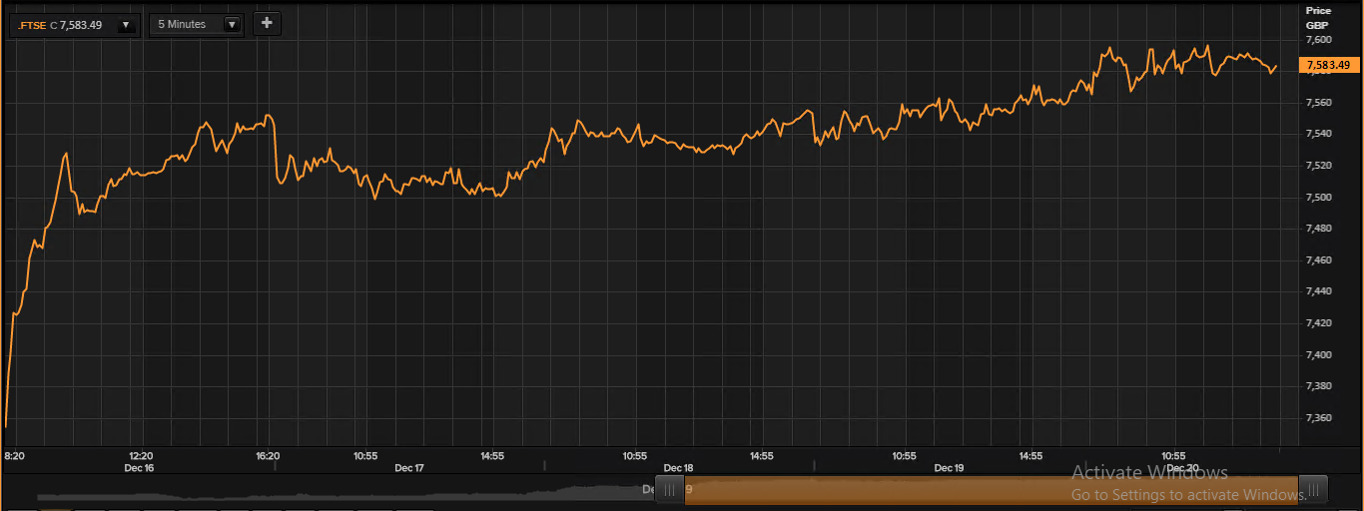Image resolution: width=1364 pixels, height=511 pixels.
Task: Click the Price axis title
Action: [x=1318, y=11]
